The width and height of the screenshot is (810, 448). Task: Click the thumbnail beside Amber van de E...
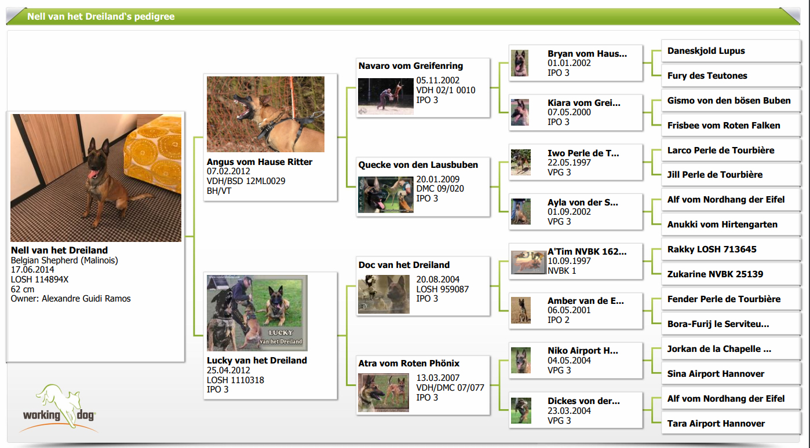(521, 310)
